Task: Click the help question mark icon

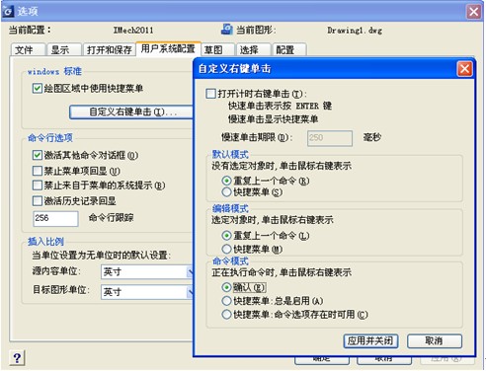Action: tap(17, 357)
